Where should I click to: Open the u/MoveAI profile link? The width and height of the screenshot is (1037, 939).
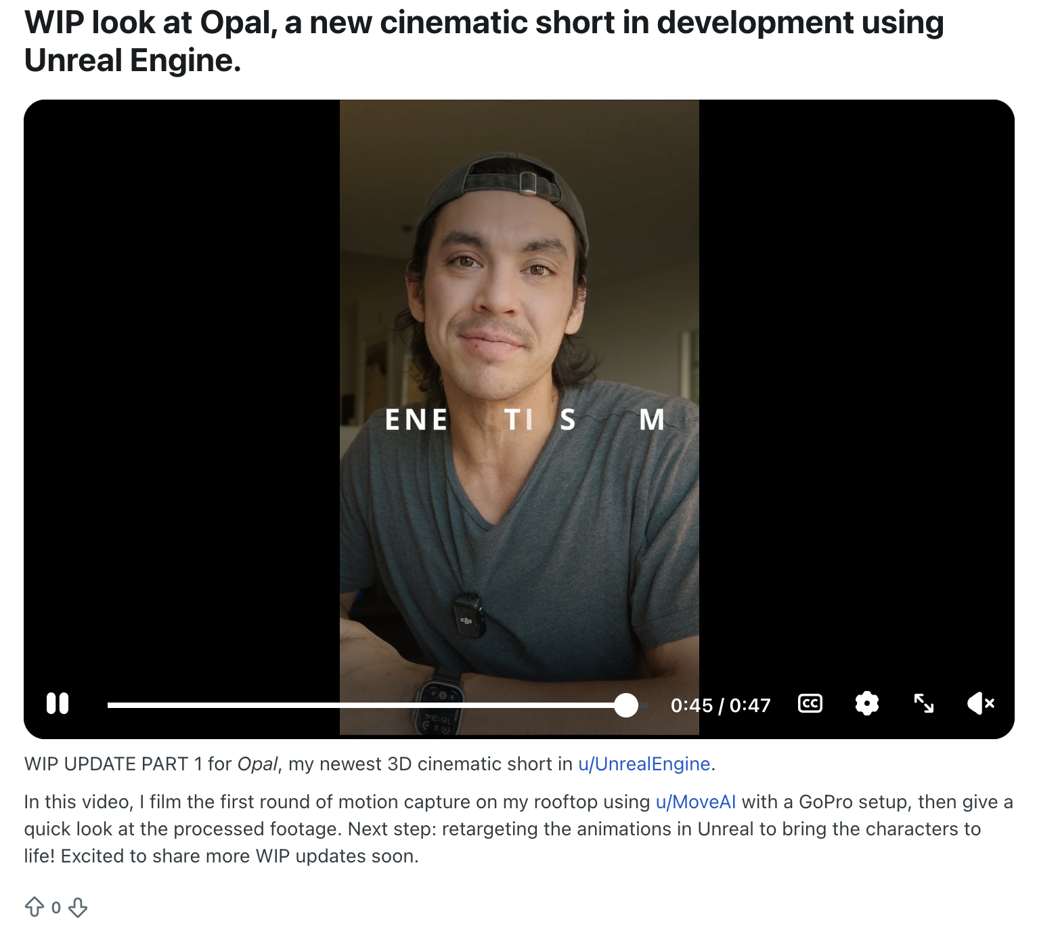(x=696, y=802)
